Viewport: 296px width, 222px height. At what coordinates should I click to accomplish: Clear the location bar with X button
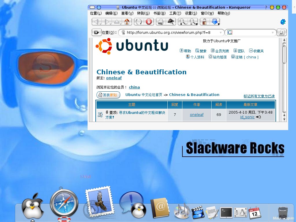[x=97, y=32]
